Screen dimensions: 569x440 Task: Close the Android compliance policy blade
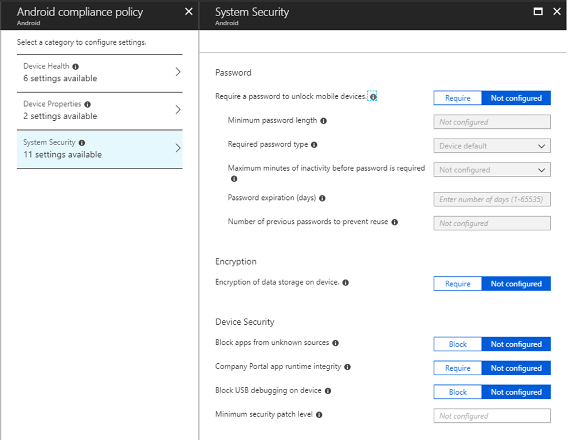coord(189,11)
